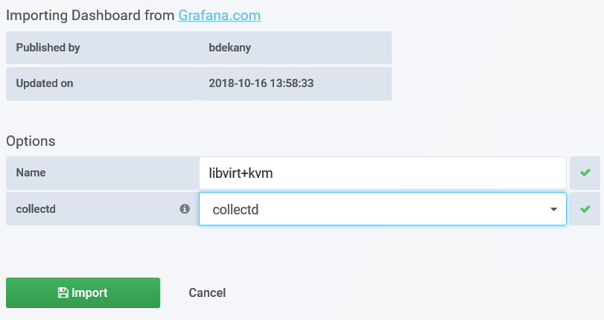Click the 2018-10-16 13:58:33 timestamp
Screen dimensions: 604x320
(261, 83)
